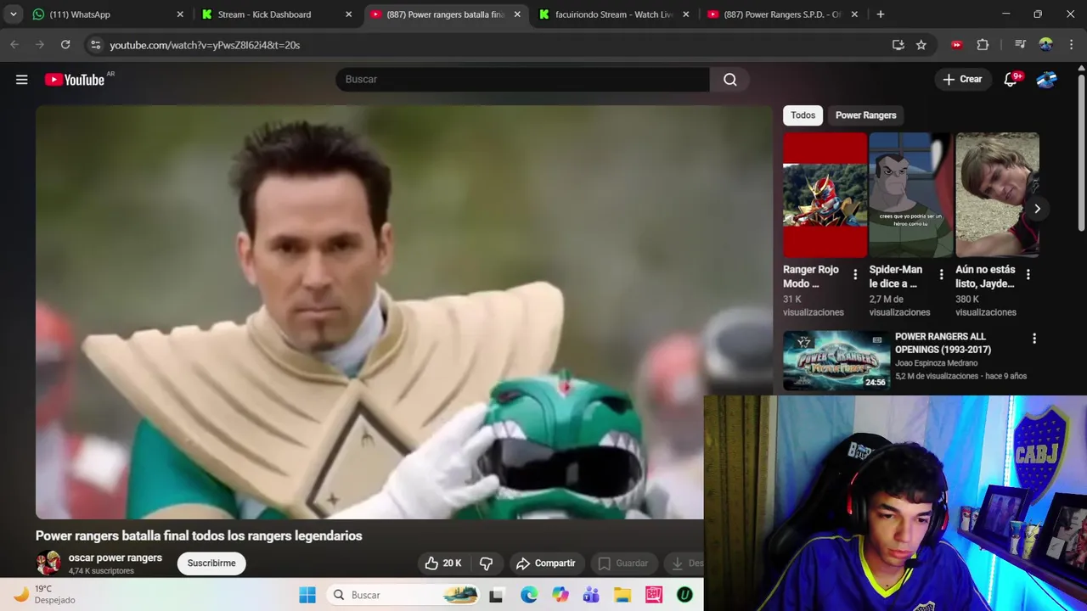Open options for Aún no estás short
The width and height of the screenshot is (1087, 611).
[1028, 274]
